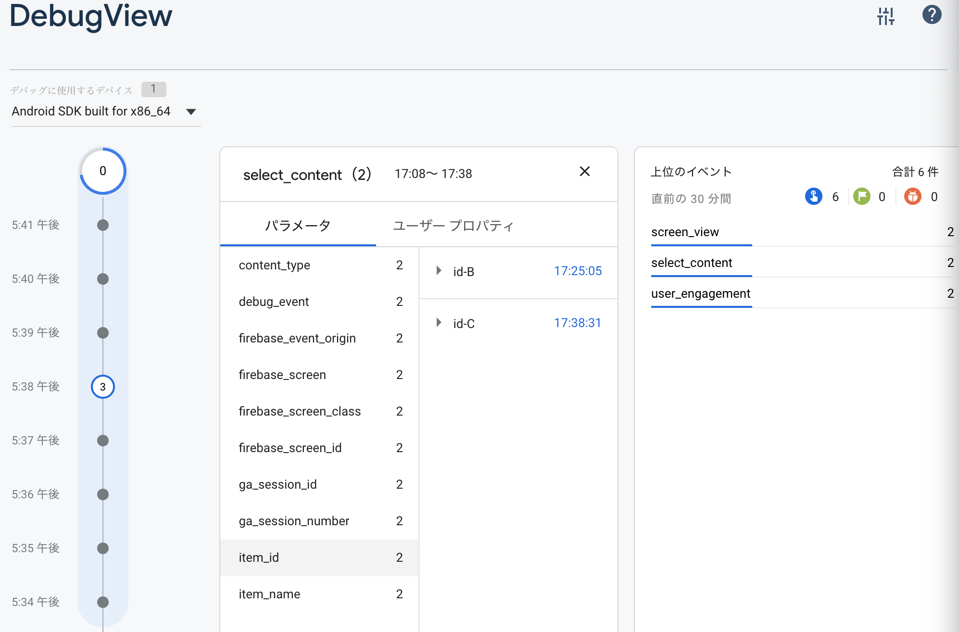Open timestamp 17:38:31 link
This screenshot has width=959, height=632.
pyautogui.click(x=578, y=323)
